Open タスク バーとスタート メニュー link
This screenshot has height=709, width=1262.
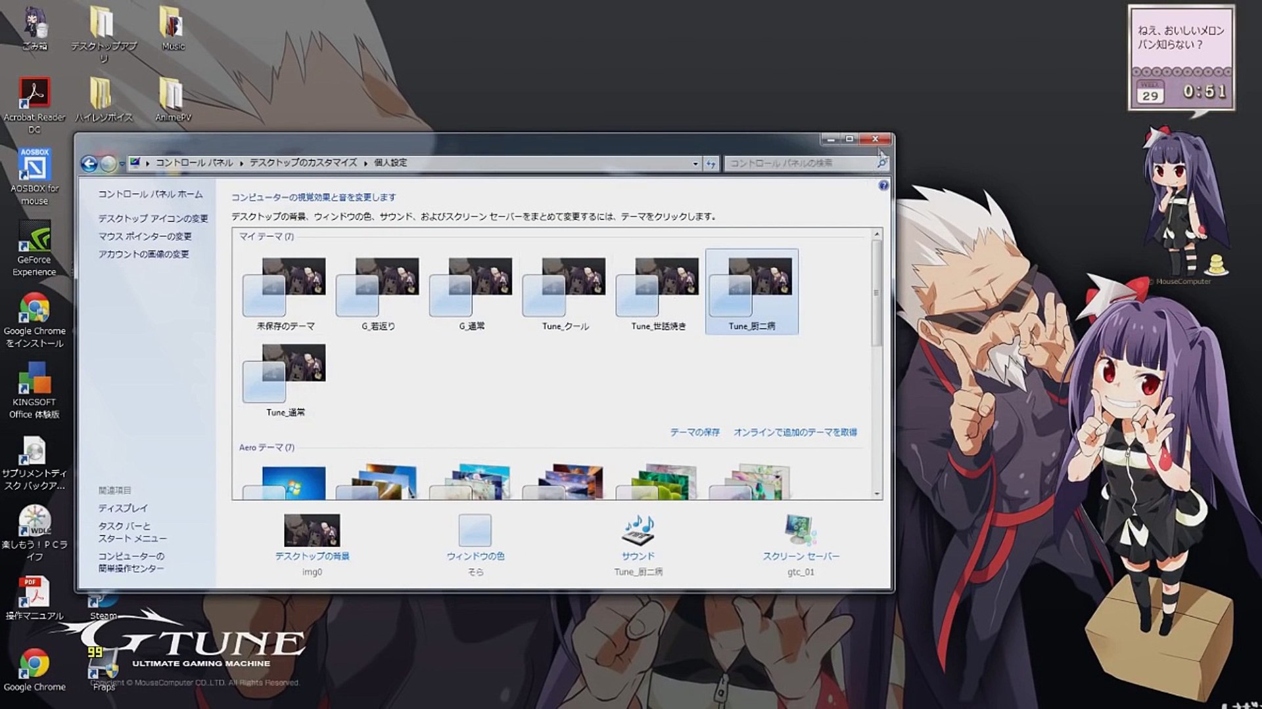coord(133,532)
